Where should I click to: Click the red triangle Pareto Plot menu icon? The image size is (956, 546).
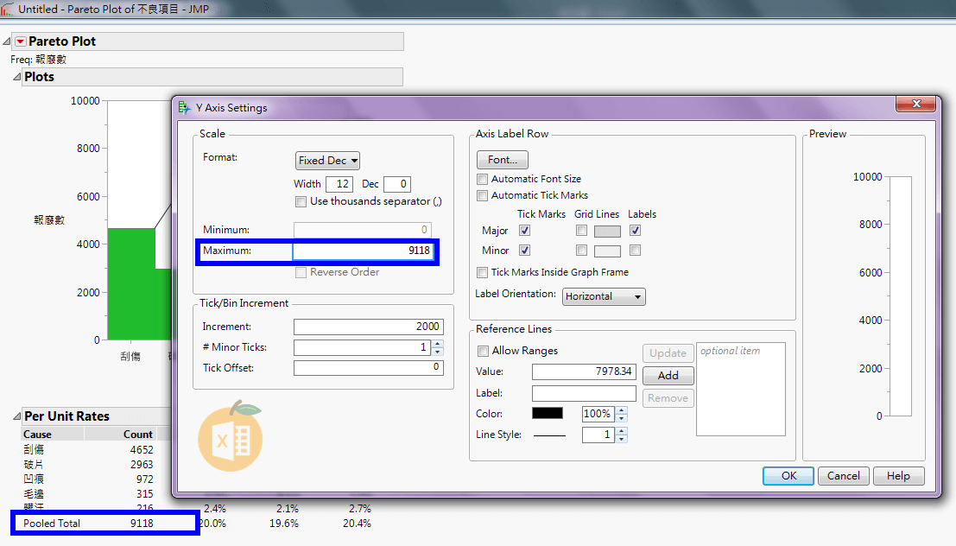pyautogui.click(x=21, y=41)
